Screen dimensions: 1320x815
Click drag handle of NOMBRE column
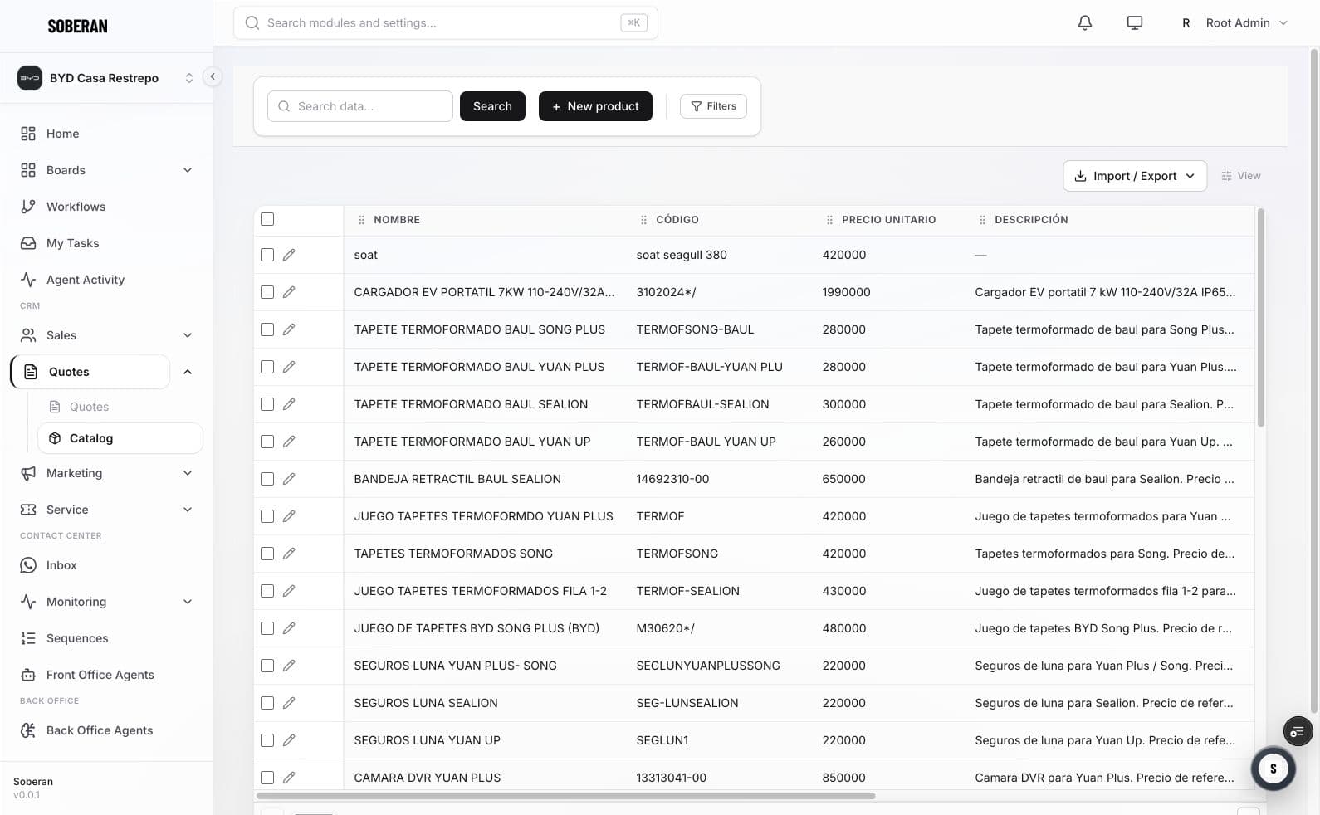coord(361,220)
